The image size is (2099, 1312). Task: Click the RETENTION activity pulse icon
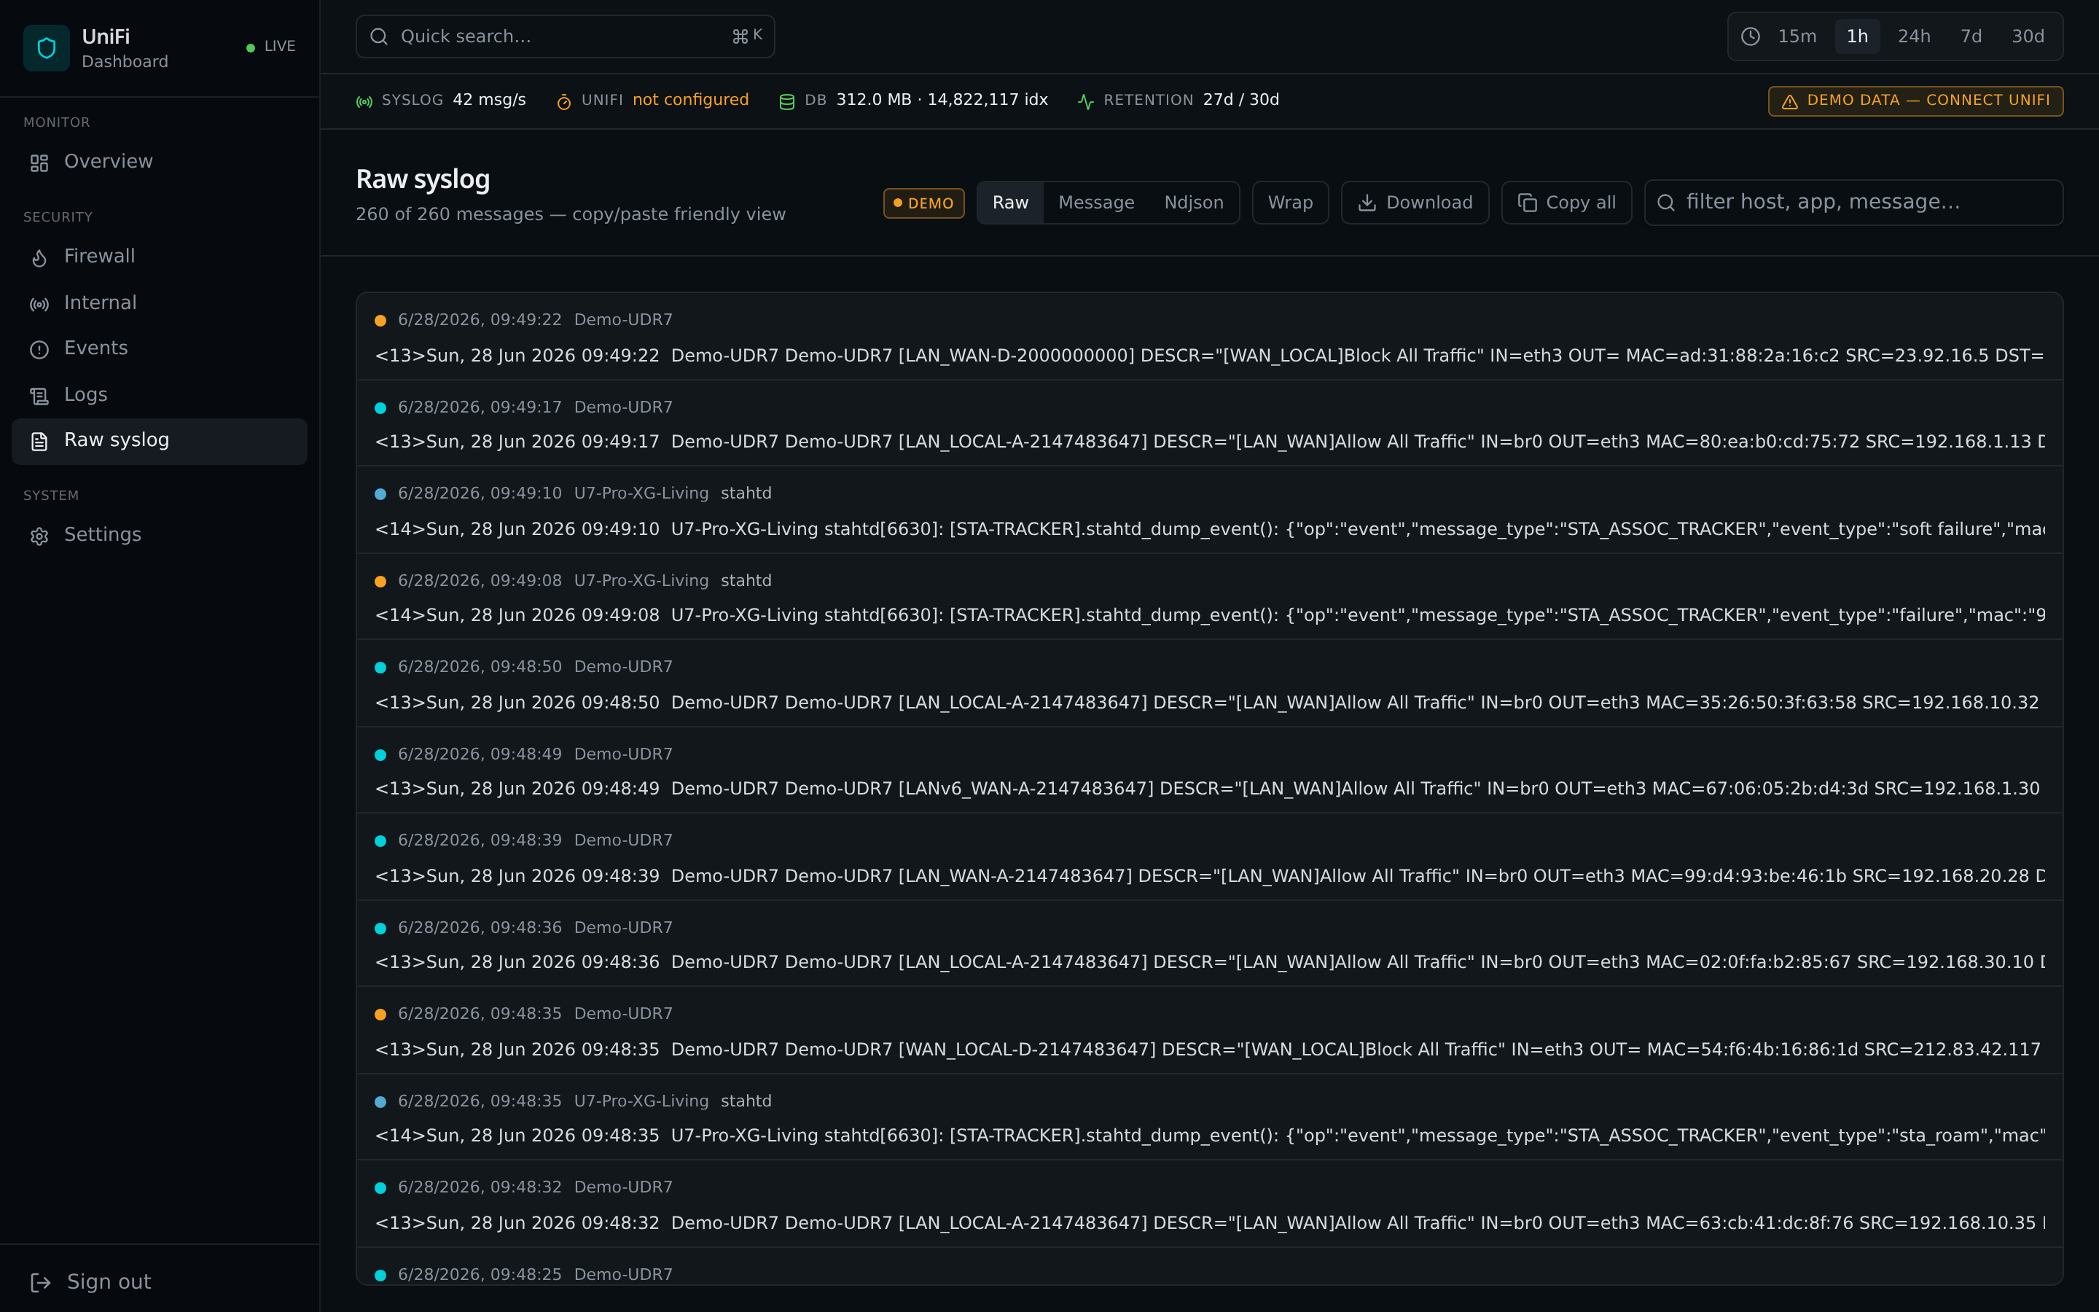[1085, 101]
